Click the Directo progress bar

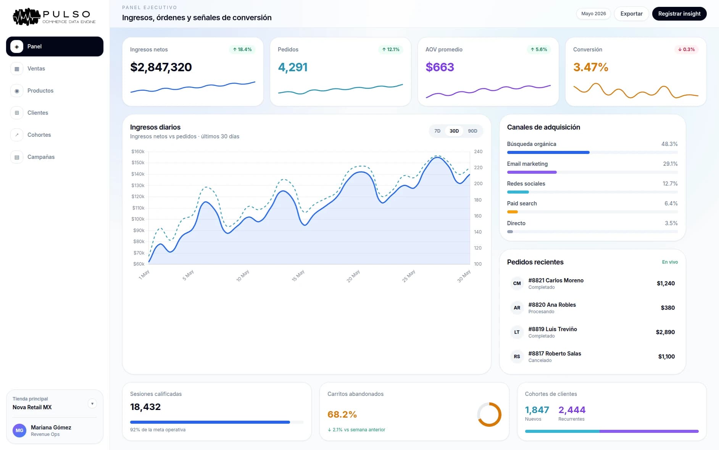(592, 232)
